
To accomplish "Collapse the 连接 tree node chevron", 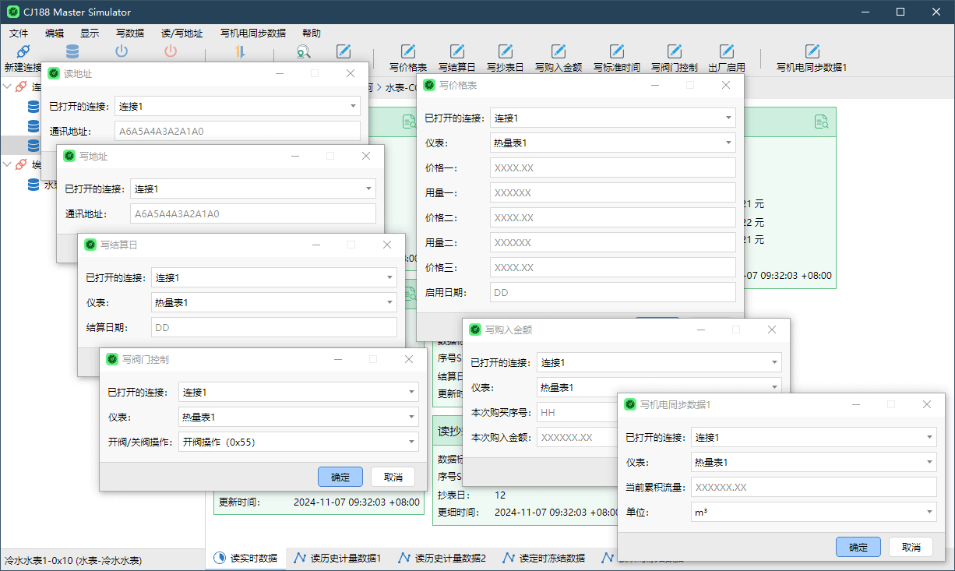I will click(7, 86).
